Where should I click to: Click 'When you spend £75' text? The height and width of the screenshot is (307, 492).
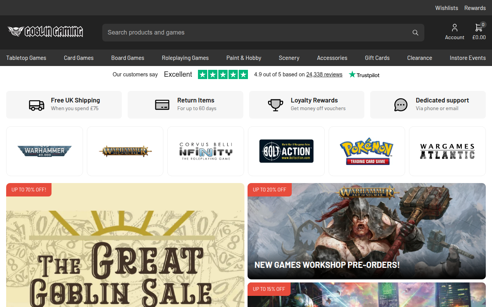pos(75,109)
